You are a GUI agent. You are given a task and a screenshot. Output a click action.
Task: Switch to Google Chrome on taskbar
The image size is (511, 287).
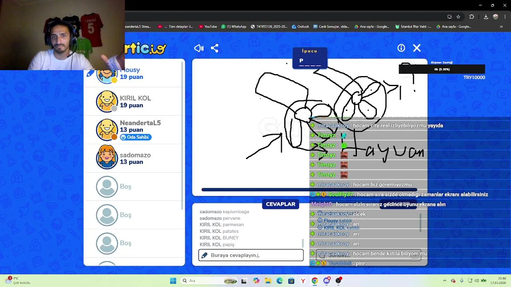click(315, 281)
